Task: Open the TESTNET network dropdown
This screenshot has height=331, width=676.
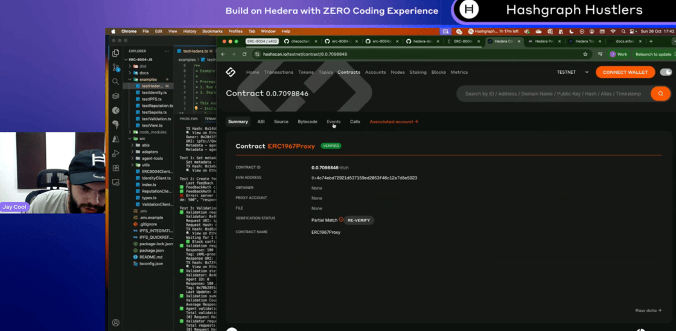Action: pyautogui.click(x=573, y=72)
